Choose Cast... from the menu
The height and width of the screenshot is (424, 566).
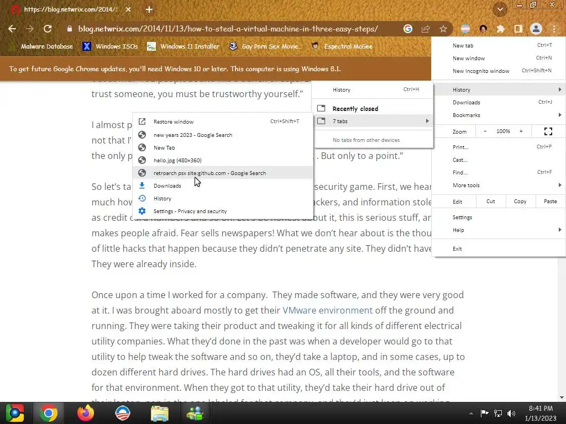pos(499,160)
